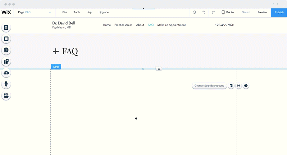Click the blue Publish button
This screenshot has height=155, width=287.
(x=279, y=12)
